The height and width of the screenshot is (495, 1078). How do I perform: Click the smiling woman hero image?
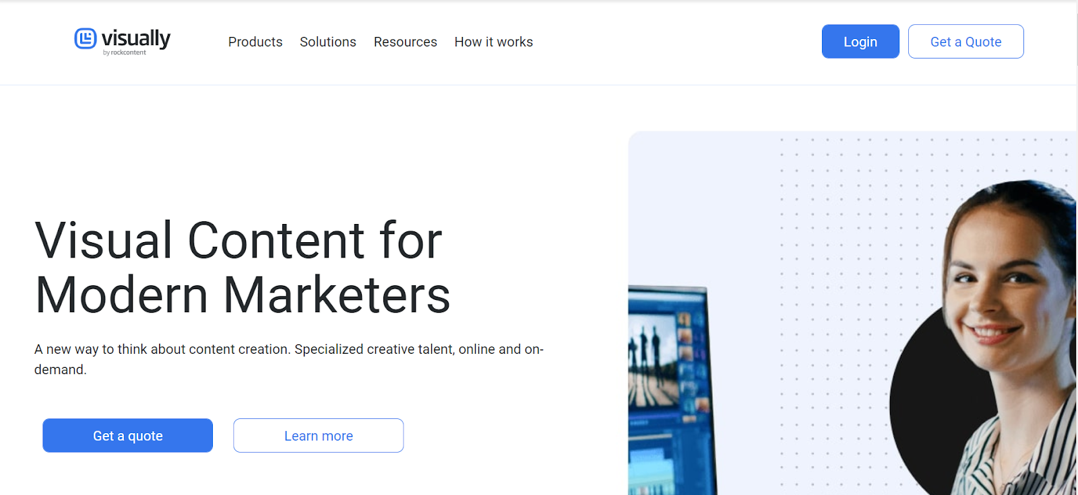tap(997, 336)
